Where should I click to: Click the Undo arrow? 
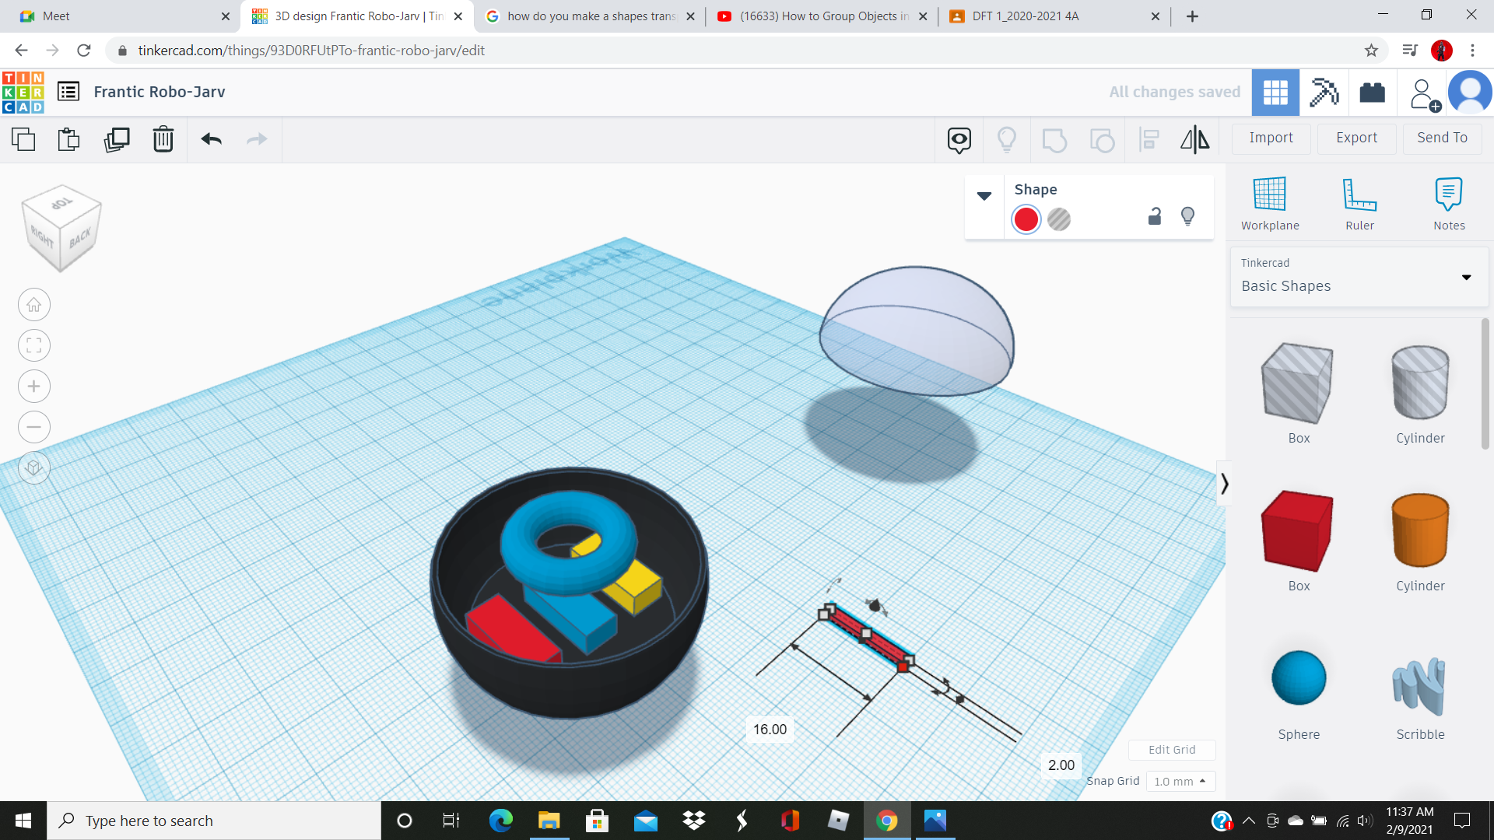212,140
